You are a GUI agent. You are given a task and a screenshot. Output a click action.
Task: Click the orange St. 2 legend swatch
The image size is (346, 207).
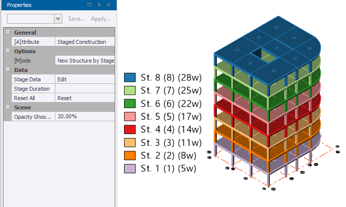click(x=130, y=156)
